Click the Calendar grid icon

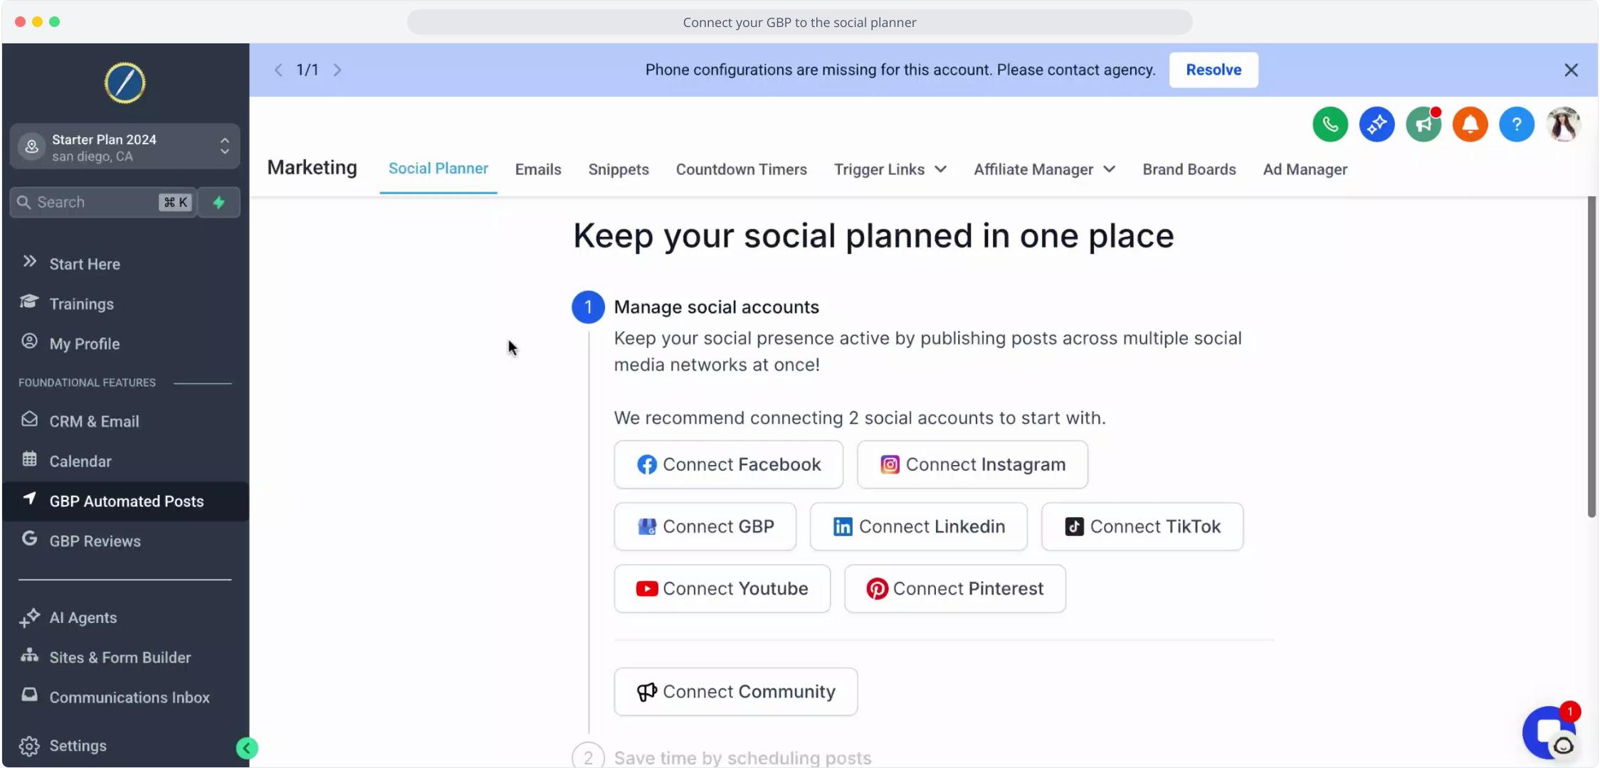[29, 459]
